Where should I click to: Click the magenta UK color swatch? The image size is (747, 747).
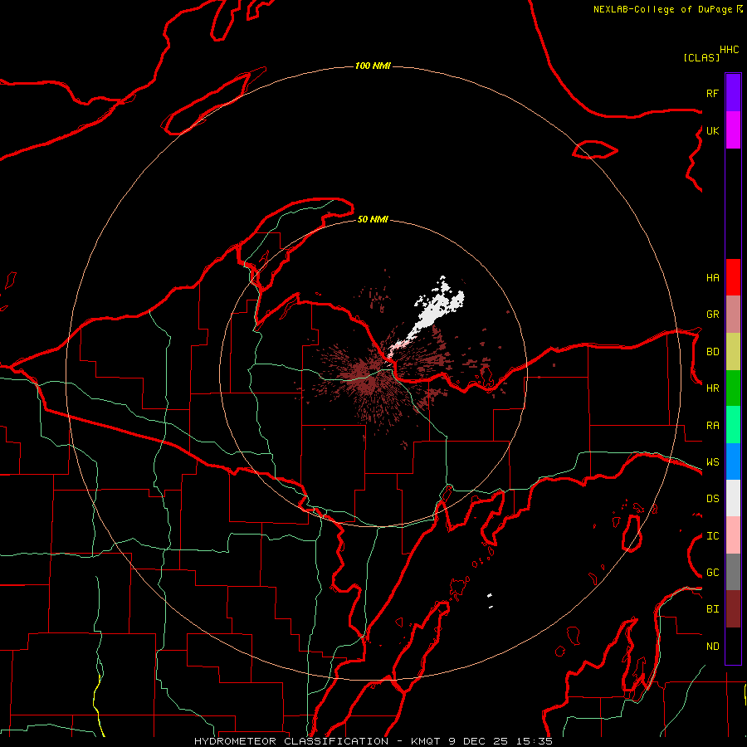(x=733, y=129)
